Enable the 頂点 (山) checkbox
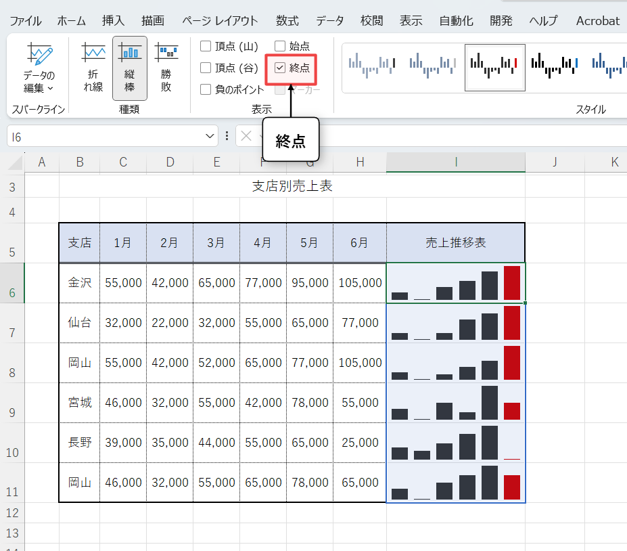627x551 pixels. [206, 47]
